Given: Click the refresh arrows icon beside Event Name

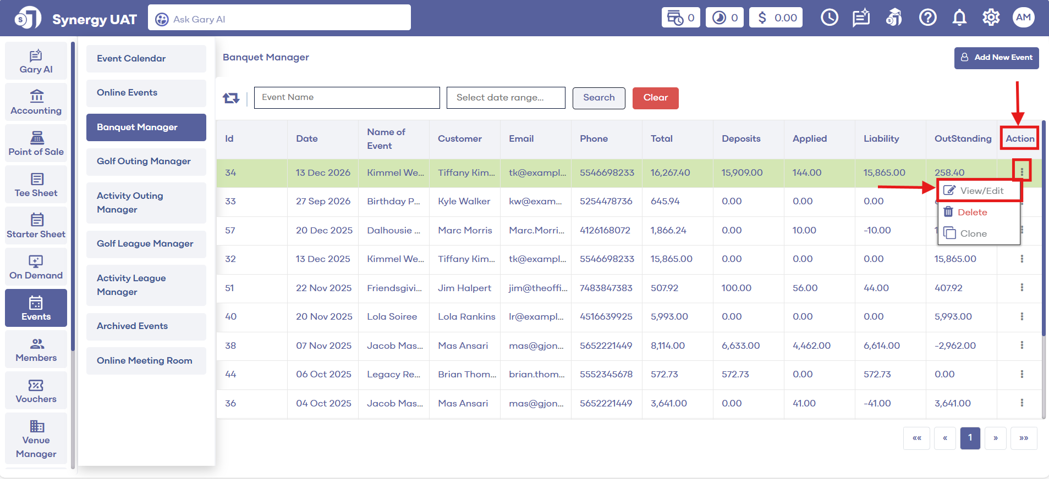Looking at the screenshot, I should point(231,98).
